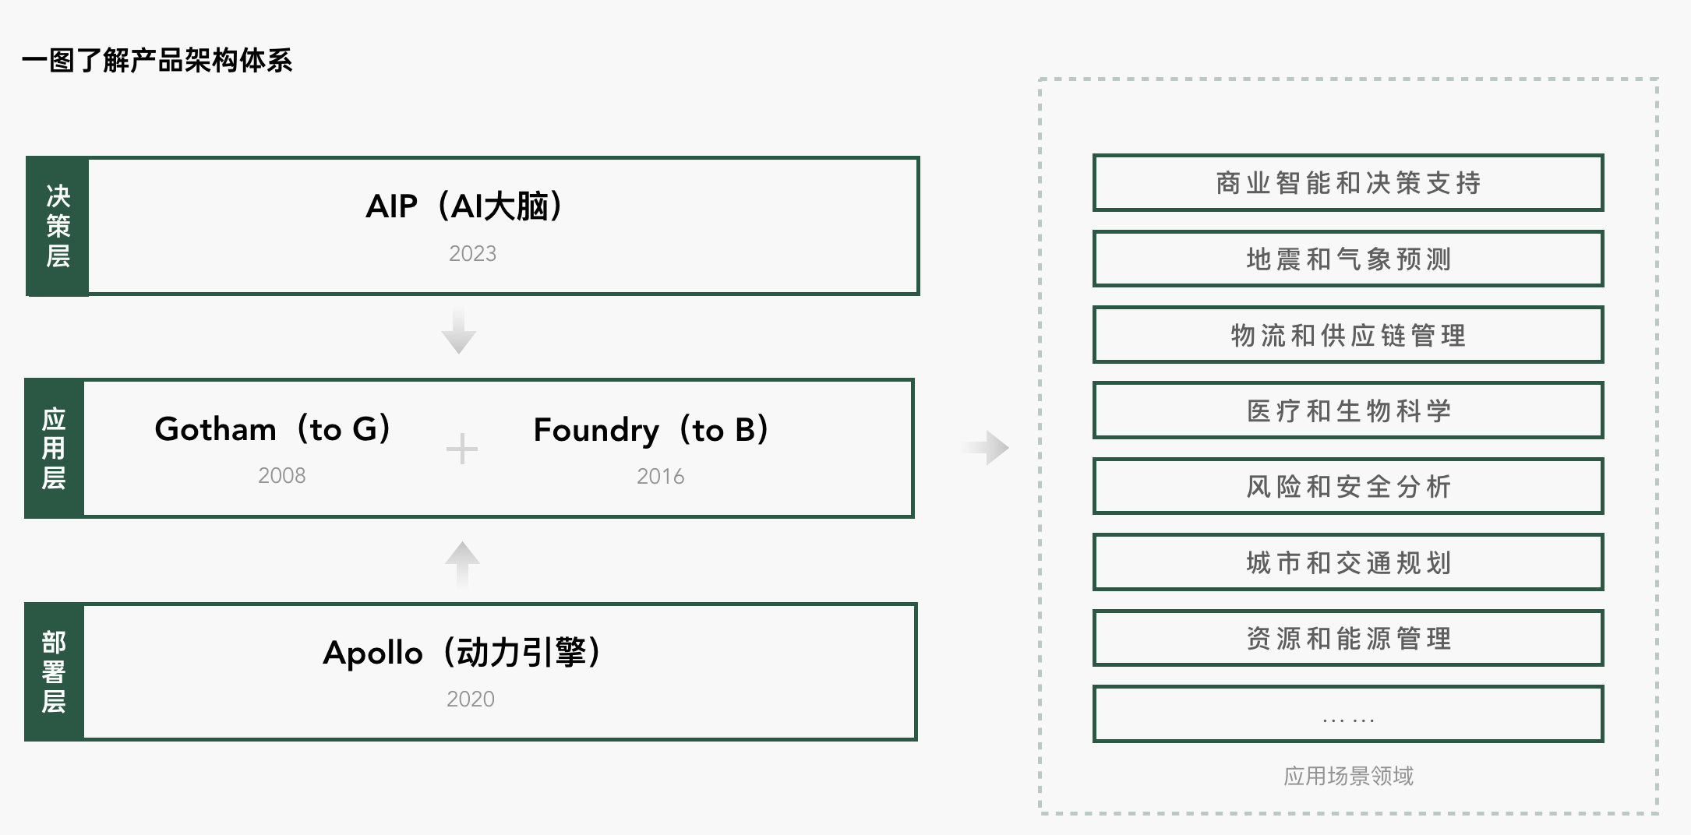Viewport: 1691px width, 835px height.
Task: Select the 决策层 side label
Action: tap(58, 226)
